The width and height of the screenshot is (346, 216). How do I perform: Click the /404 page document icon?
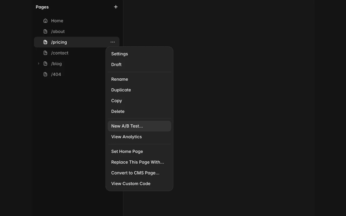point(45,74)
